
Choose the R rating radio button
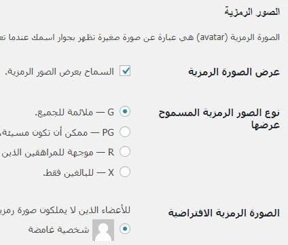coord(125,151)
